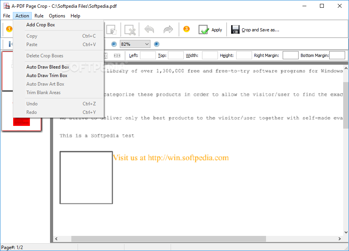Image resolution: width=349 pixels, height=251 pixels.
Task: Click the horizontal scrollbar thumb
Action: tap(169, 239)
